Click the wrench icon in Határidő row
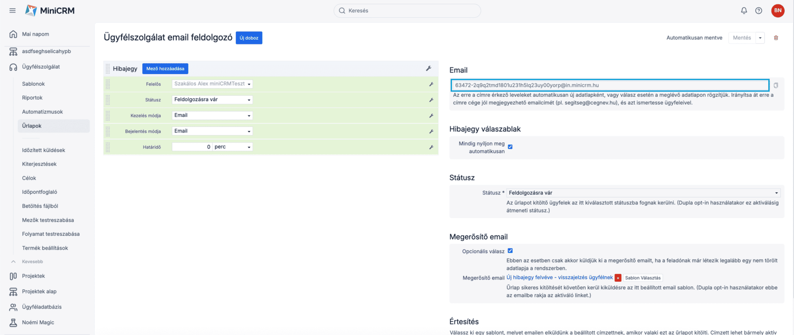Viewport: 794px width, 335px height. (431, 147)
